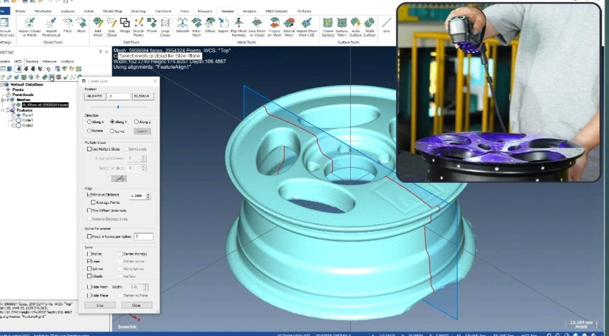Click the Smooth mesh tool

[182, 25]
